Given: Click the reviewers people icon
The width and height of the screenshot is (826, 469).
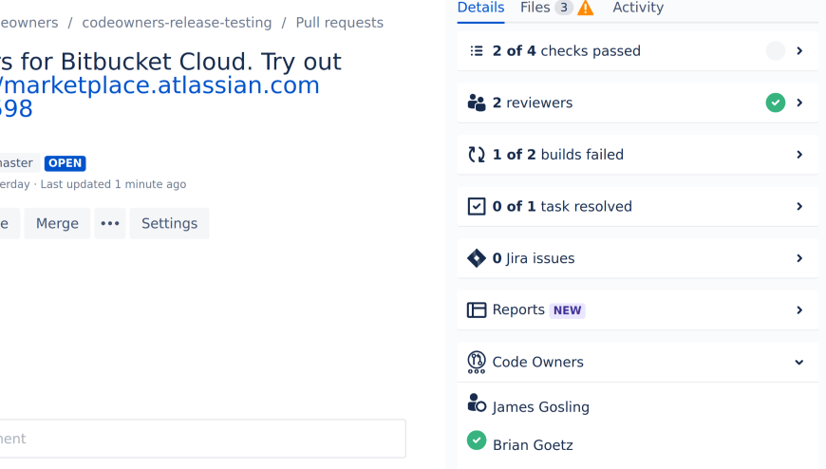Looking at the screenshot, I should click(477, 103).
